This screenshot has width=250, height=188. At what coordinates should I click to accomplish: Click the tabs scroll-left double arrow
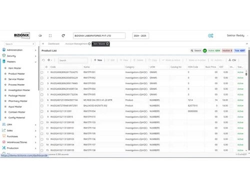pos(43,44)
